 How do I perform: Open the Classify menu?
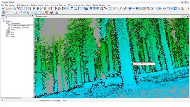[41, 5]
